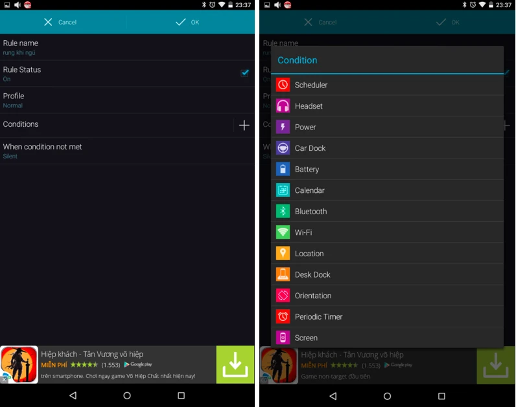516x407 pixels.
Task: Tap the Orientation rotate icon
Action: [x=283, y=295]
